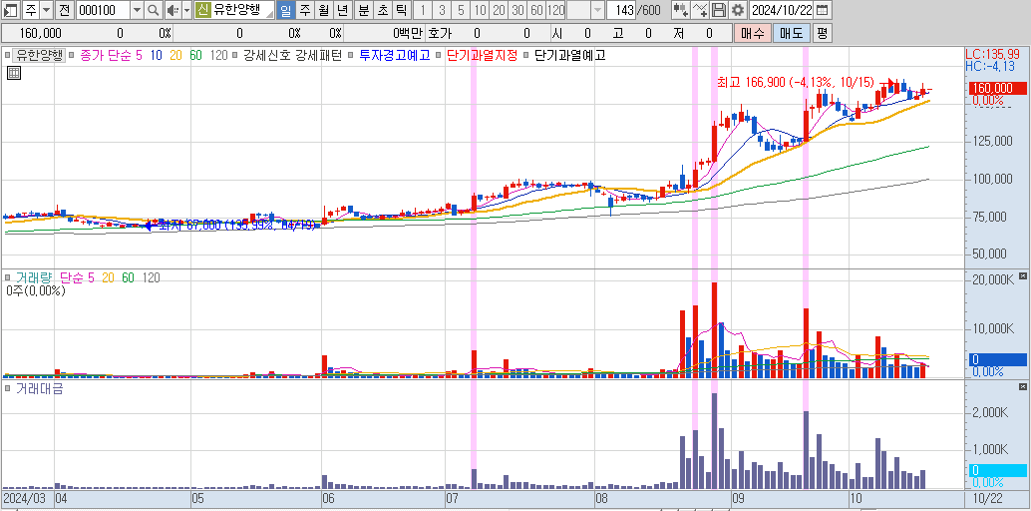The image size is (1031, 511).
Task: Toggle the 거래대금 indicator marker
Action: click(x=7, y=388)
